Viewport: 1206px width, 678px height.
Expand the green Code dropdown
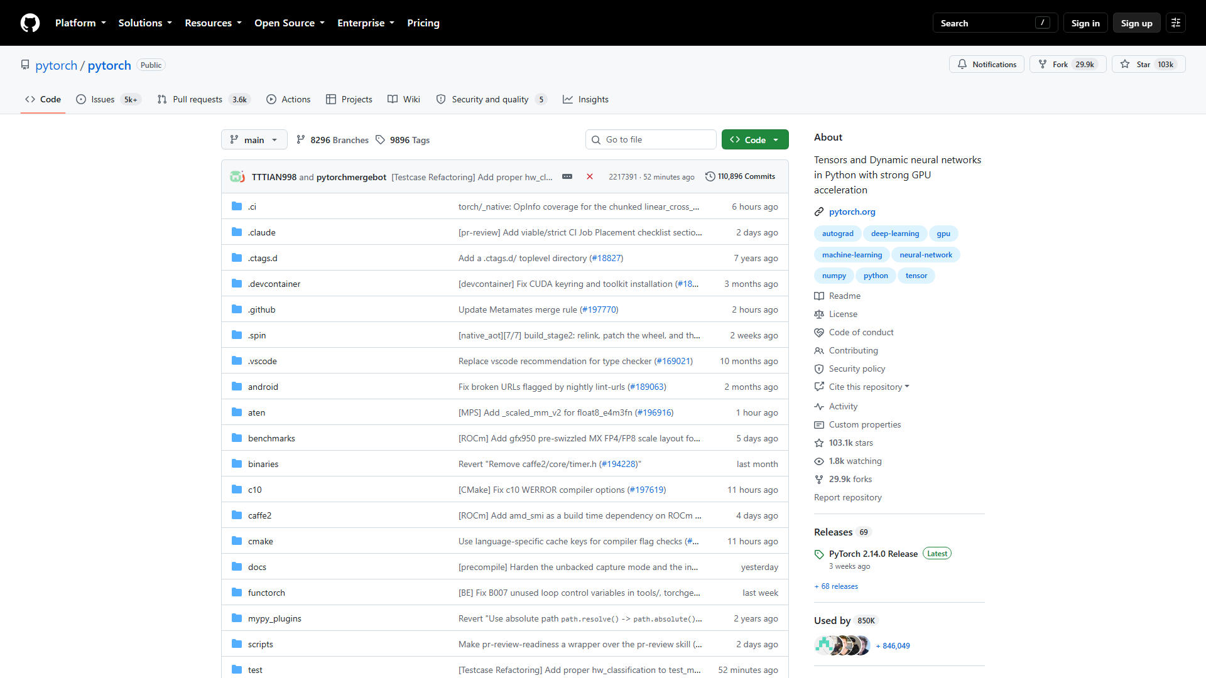point(755,140)
